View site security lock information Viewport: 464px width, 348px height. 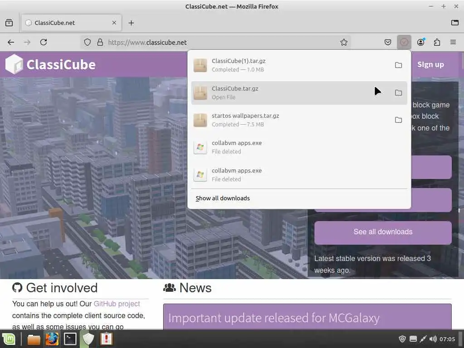point(100,42)
